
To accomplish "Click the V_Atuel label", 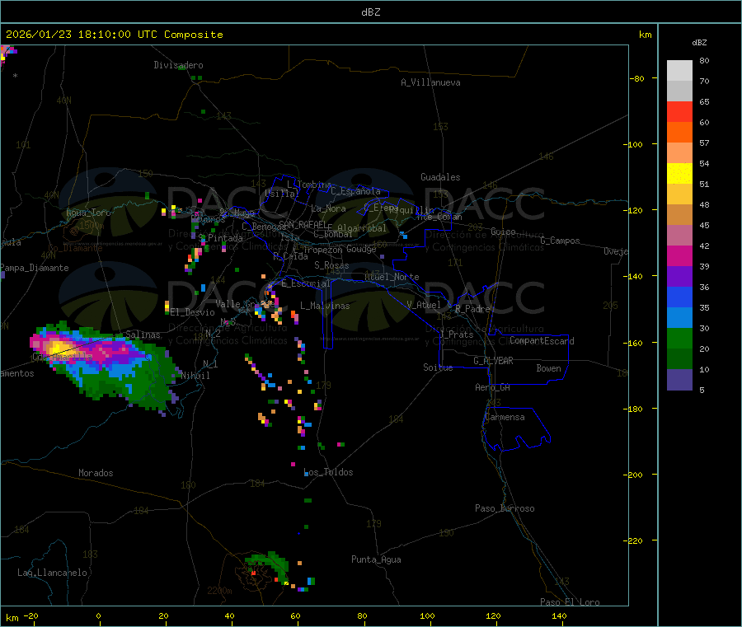I will (424, 305).
